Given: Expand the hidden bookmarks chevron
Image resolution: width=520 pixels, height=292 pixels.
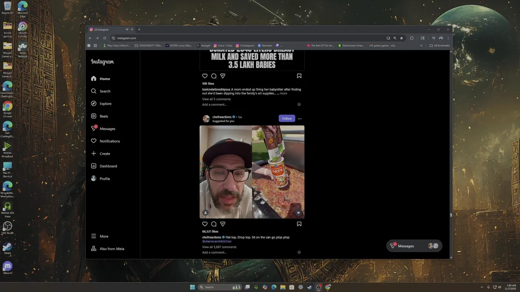Looking at the screenshot, I should pos(421,45).
